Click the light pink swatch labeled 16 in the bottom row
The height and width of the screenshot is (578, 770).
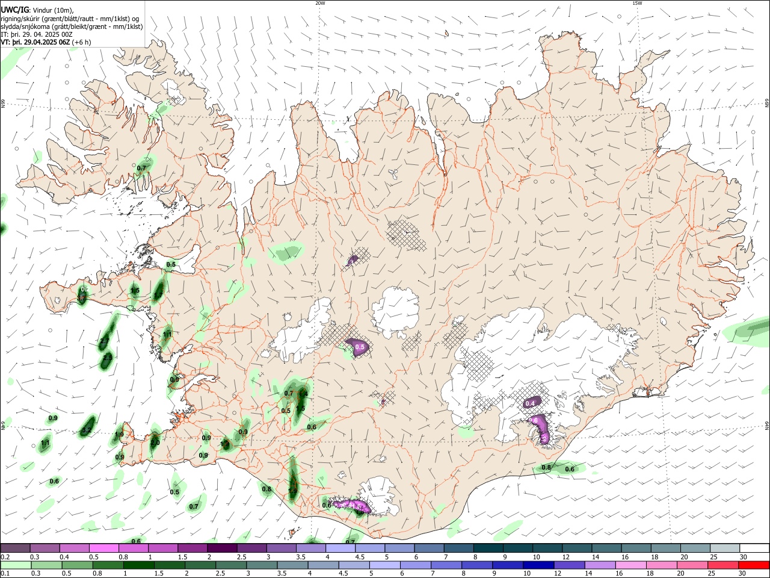[x=630, y=565]
